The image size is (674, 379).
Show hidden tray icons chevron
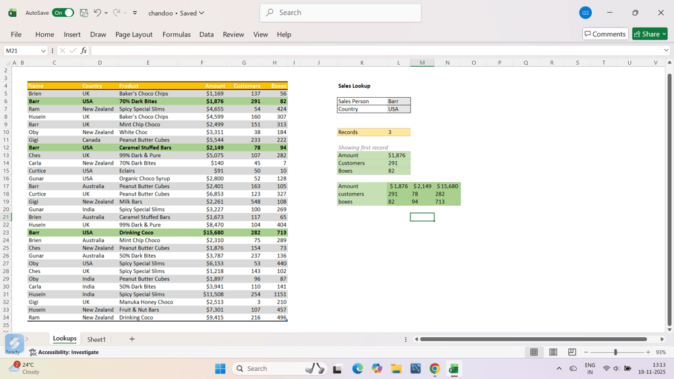point(559,369)
